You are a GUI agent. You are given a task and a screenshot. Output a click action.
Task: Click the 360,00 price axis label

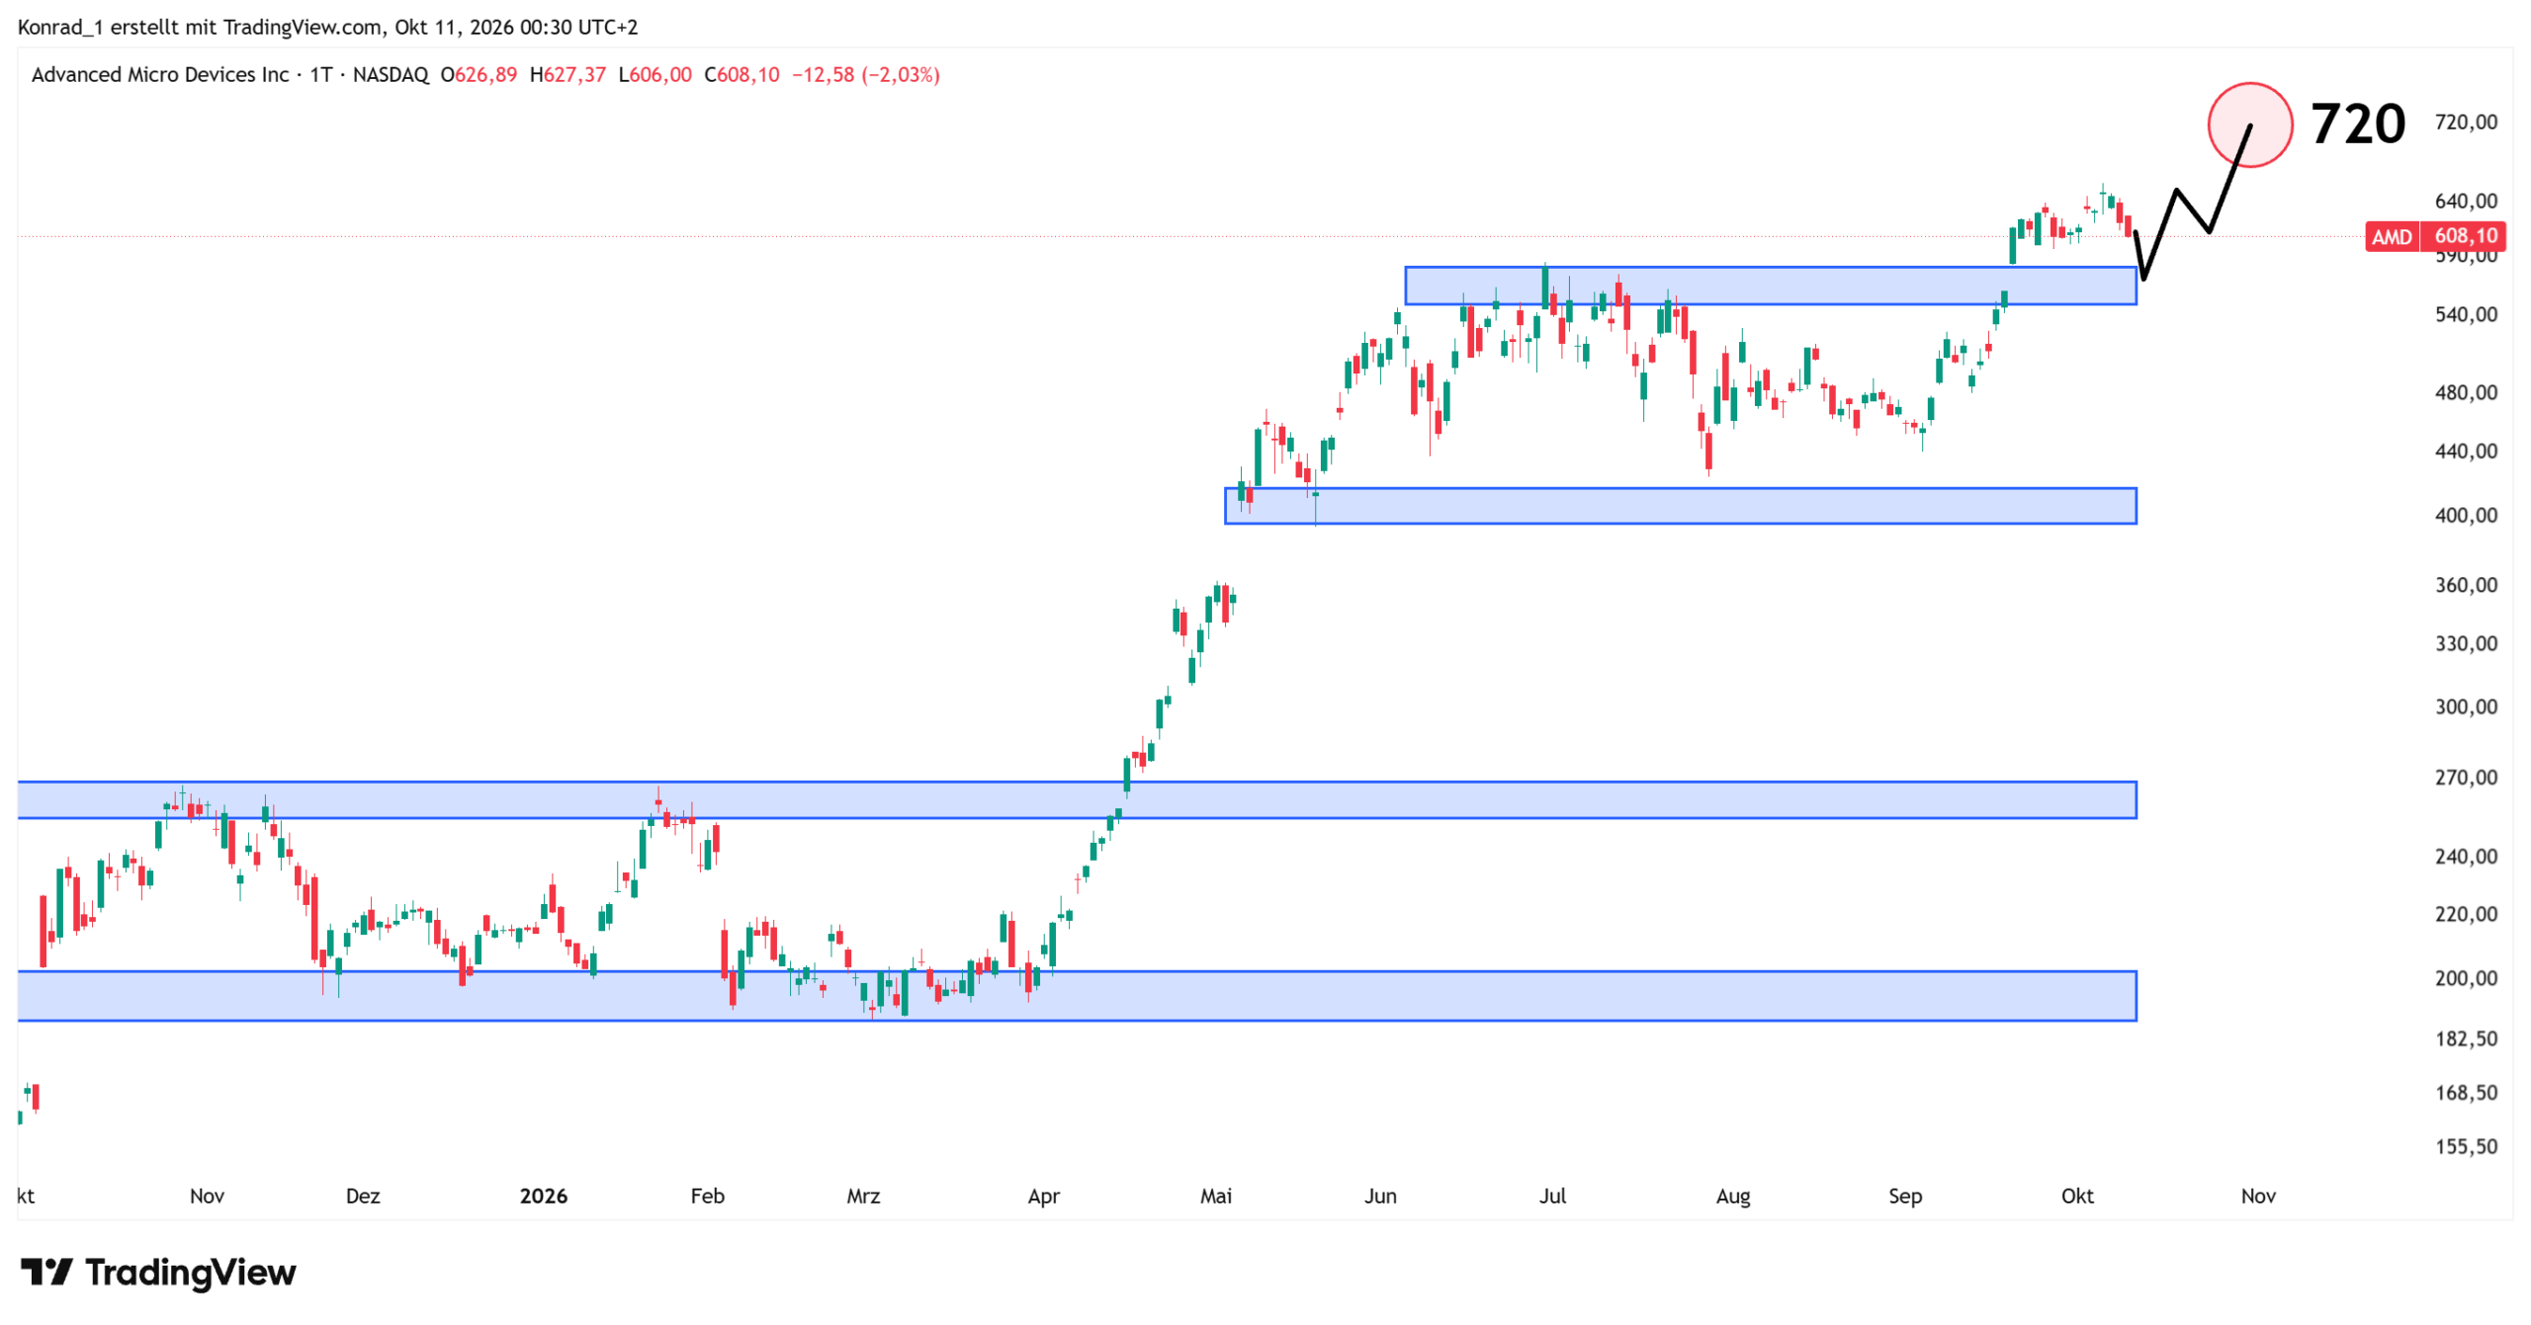point(2466,585)
